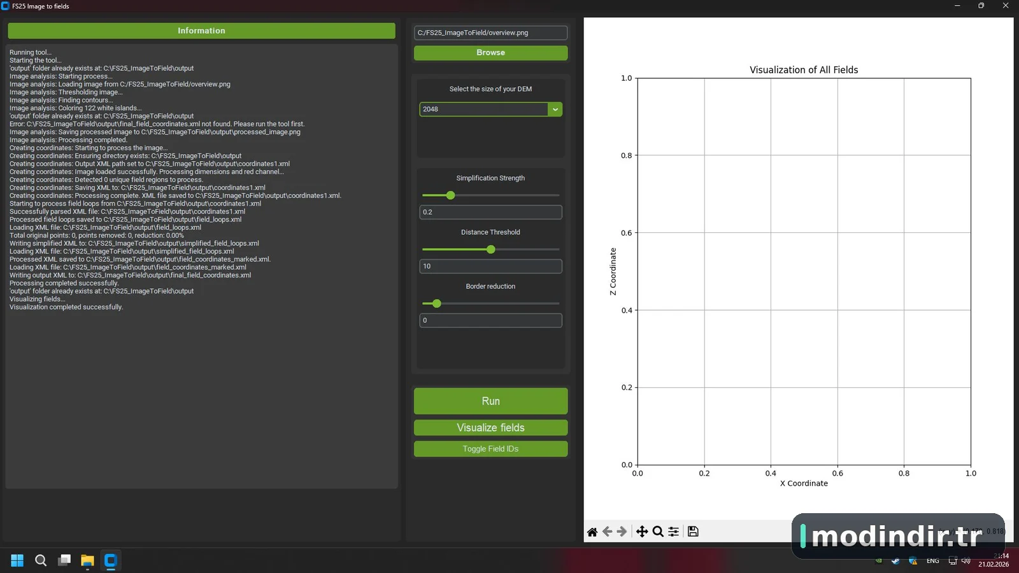Image resolution: width=1019 pixels, height=573 pixels.
Task: Click the 'X Coordinate' axis label
Action: pyautogui.click(x=804, y=483)
